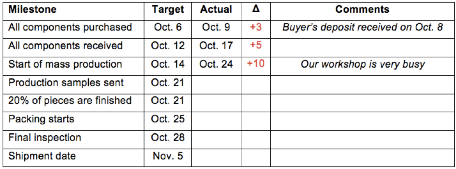Select the 'All components received' milestone cell
The width and height of the screenshot is (456, 169).
[x=65, y=46]
